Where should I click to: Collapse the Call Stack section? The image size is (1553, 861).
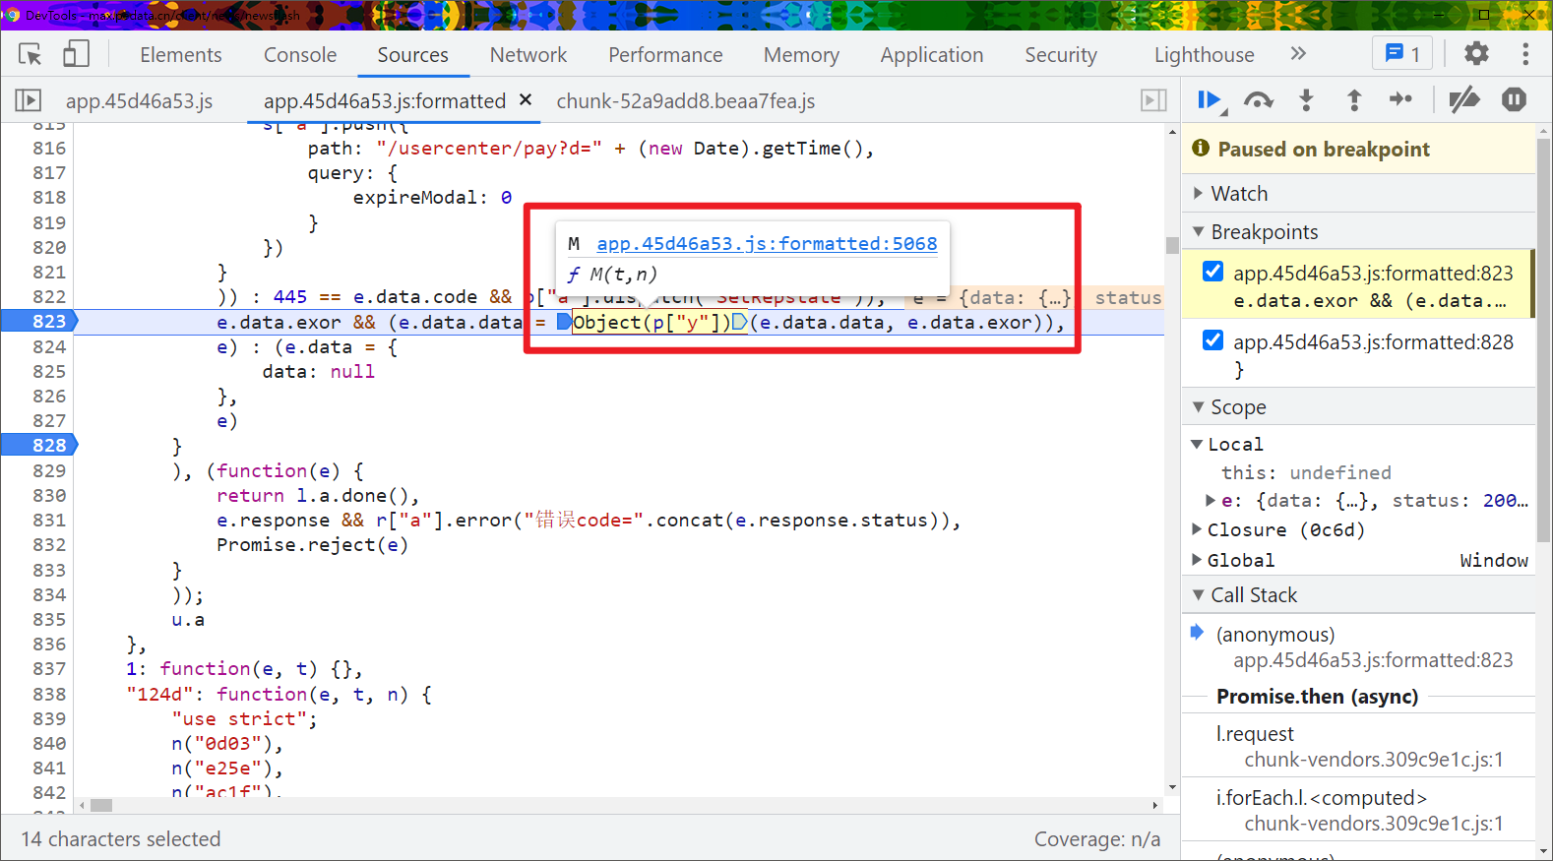(1253, 595)
